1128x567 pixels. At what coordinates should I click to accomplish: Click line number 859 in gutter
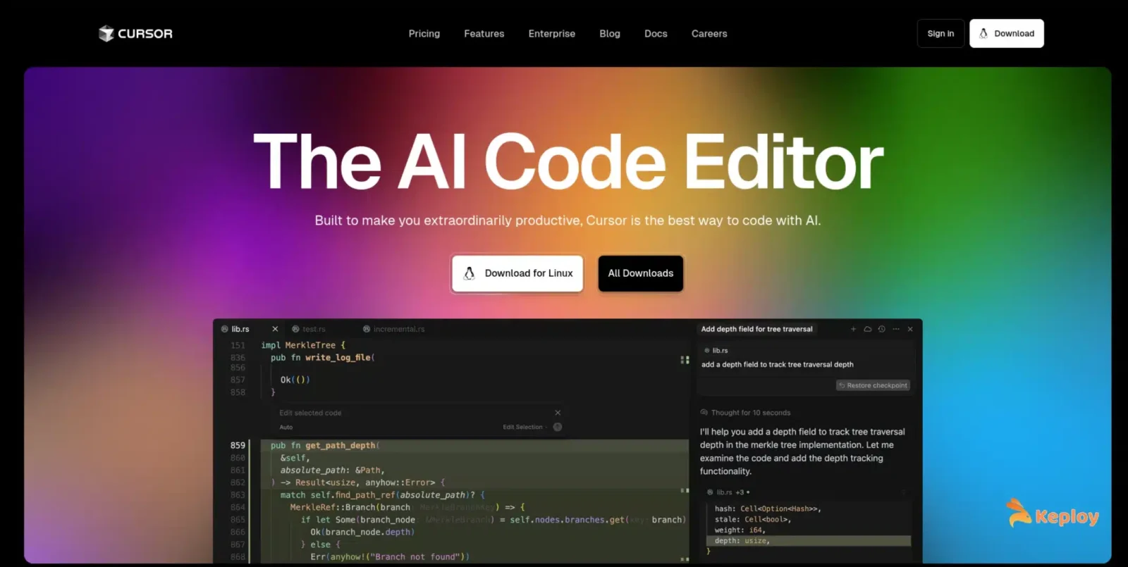(x=238, y=445)
